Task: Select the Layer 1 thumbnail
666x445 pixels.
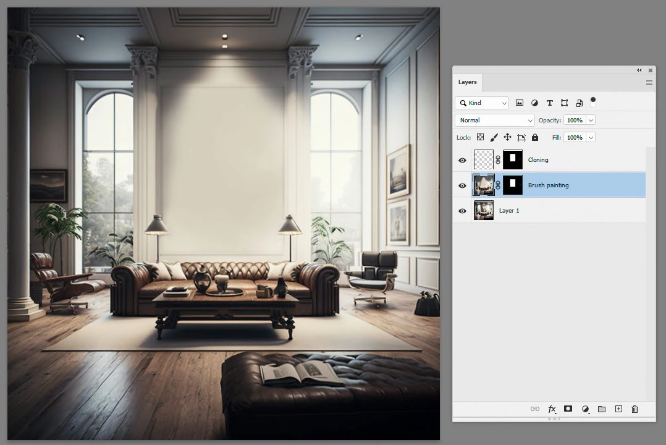Action: point(483,210)
